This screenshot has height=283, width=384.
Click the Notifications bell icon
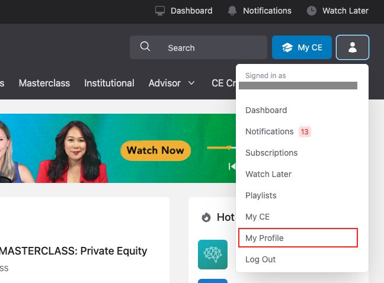click(x=232, y=11)
